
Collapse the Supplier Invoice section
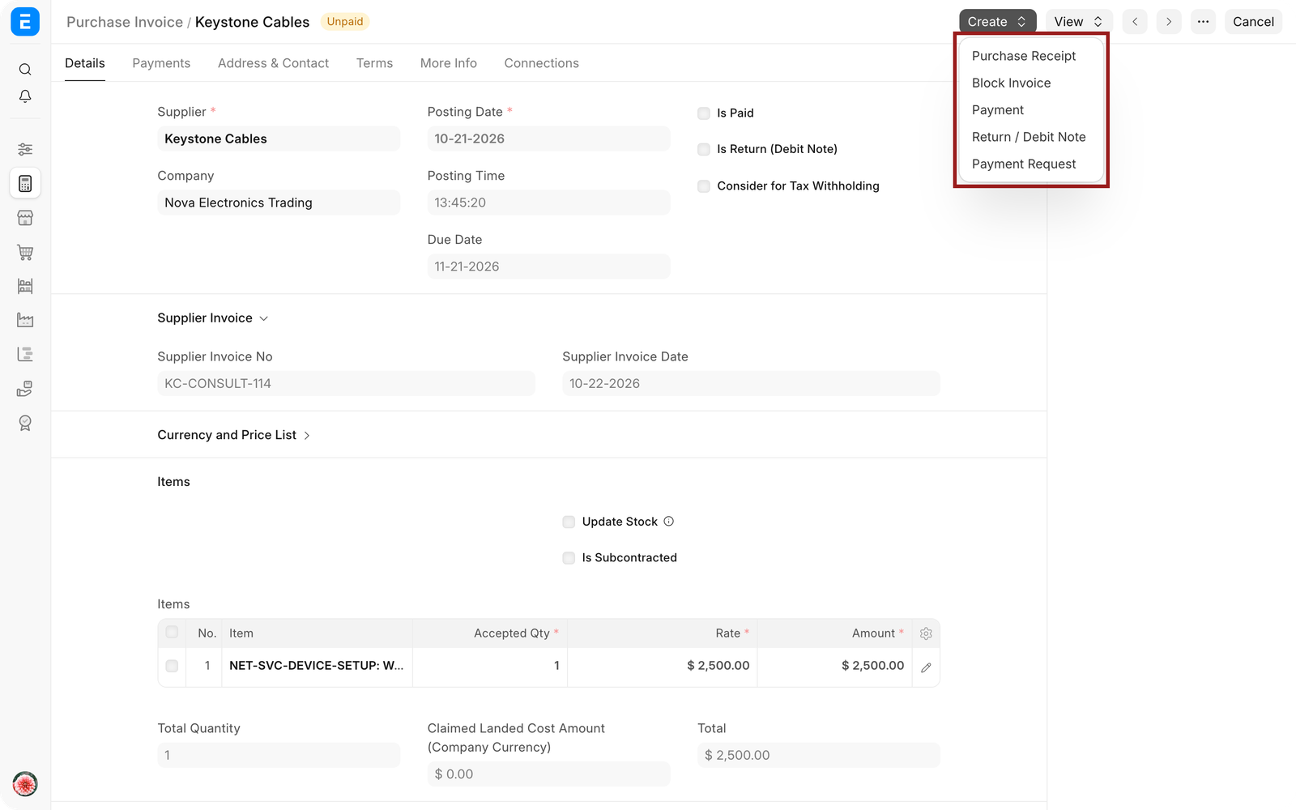212,318
